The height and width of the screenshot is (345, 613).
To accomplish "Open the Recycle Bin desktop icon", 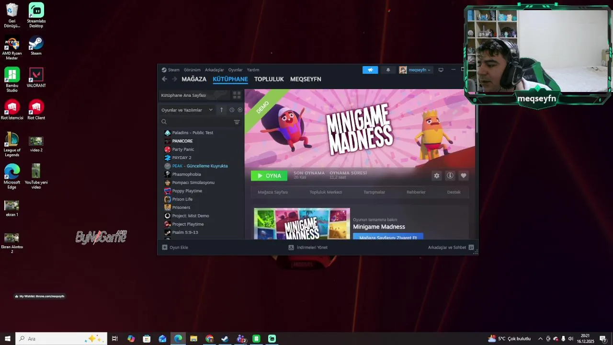I will point(12,15).
